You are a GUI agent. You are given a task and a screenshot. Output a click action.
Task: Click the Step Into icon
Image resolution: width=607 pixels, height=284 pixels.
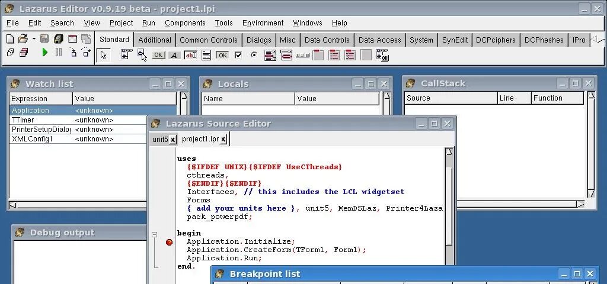pyautogui.click(x=72, y=52)
